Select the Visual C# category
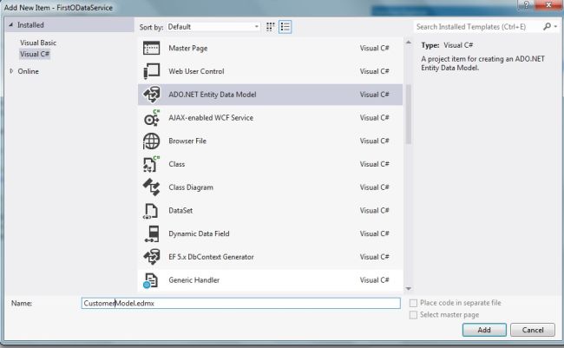The height and width of the screenshot is (348, 564). coord(35,55)
